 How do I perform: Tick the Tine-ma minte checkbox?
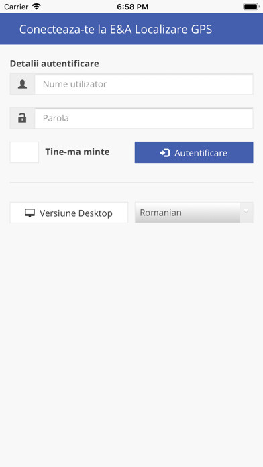(x=24, y=152)
